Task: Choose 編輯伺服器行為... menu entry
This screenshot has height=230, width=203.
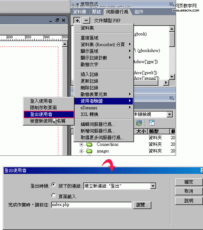Action: [104, 124]
